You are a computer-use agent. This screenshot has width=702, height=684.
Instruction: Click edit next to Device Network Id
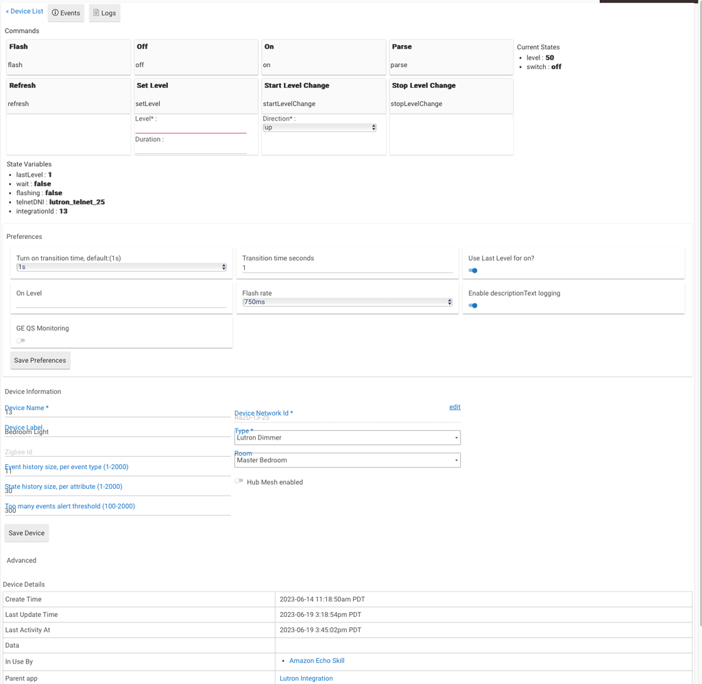point(455,407)
